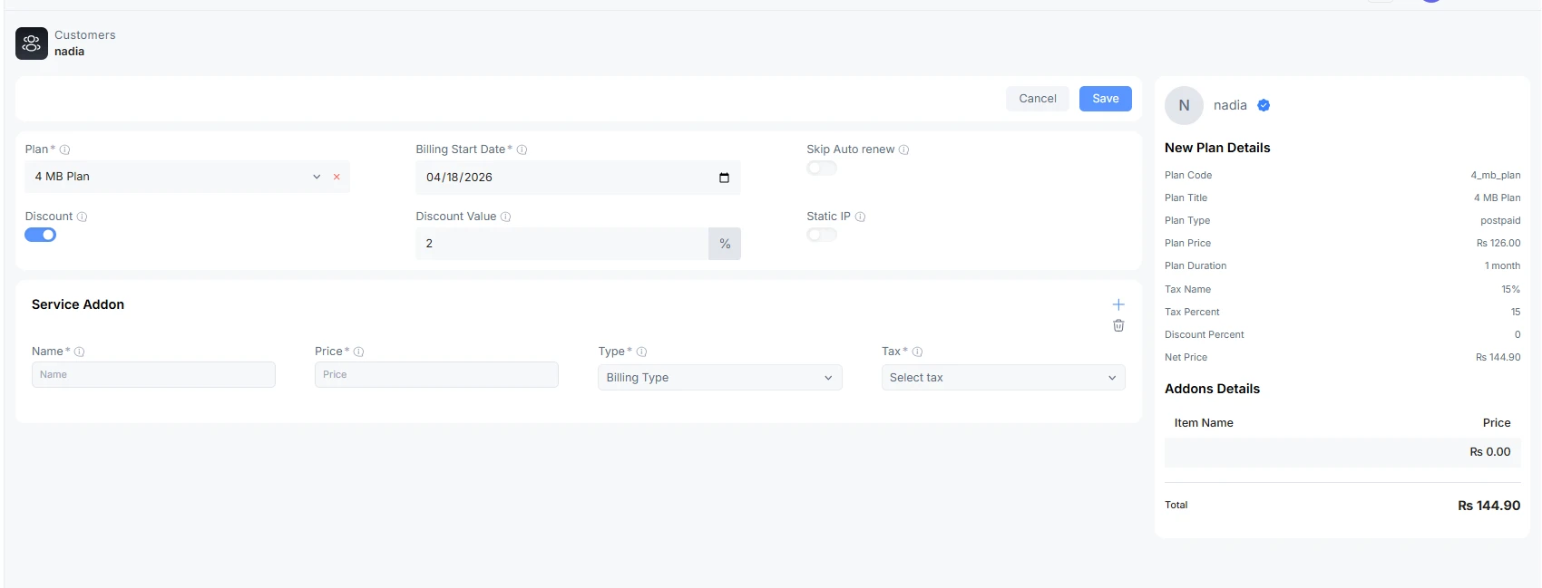Image resolution: width=1542 pixels, height=588 pixels.
Task: Click the addon Price info icon
Action: pos(358,352)
